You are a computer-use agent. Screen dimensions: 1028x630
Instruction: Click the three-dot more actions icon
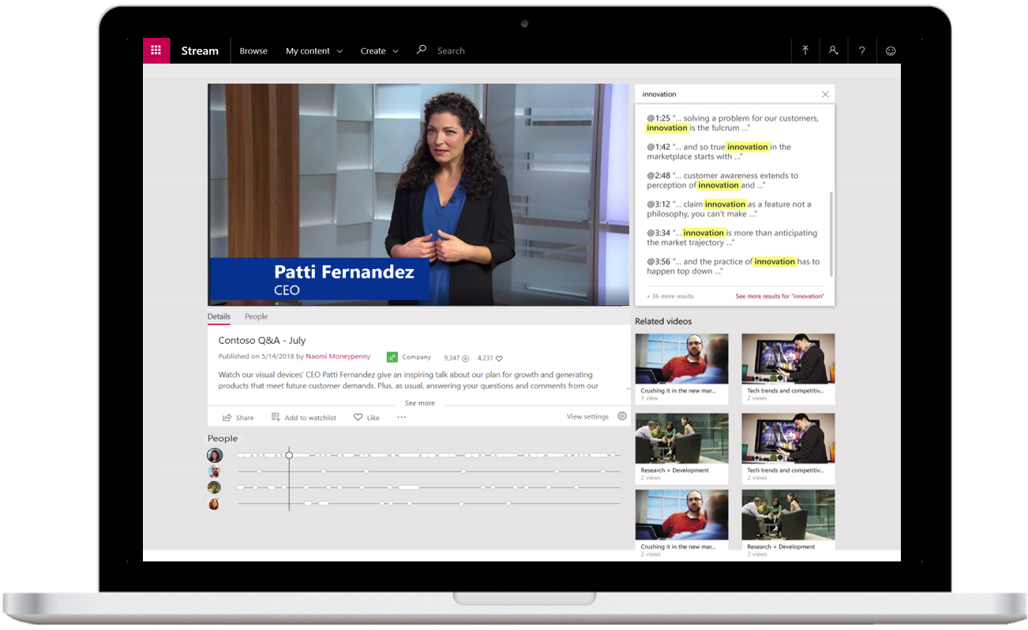401,417
